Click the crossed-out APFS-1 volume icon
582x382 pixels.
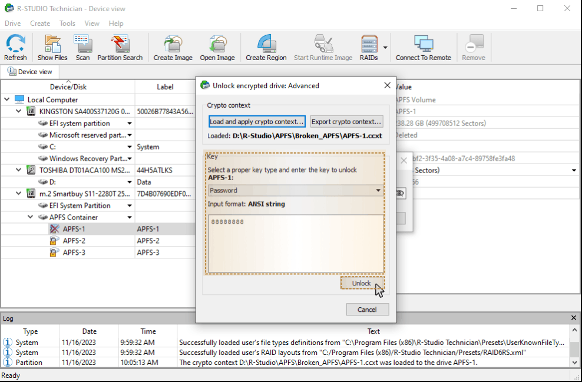(x=54, y=229)
